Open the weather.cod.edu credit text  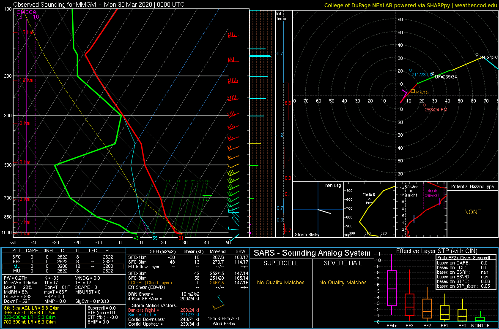475,5
